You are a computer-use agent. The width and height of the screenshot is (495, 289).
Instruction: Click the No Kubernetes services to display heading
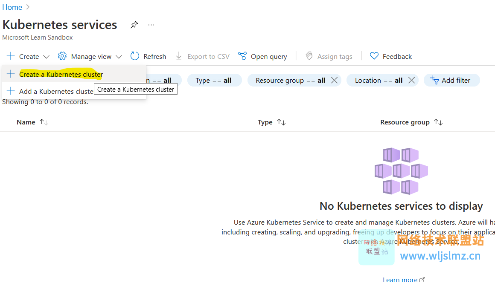tap(401, 206)
